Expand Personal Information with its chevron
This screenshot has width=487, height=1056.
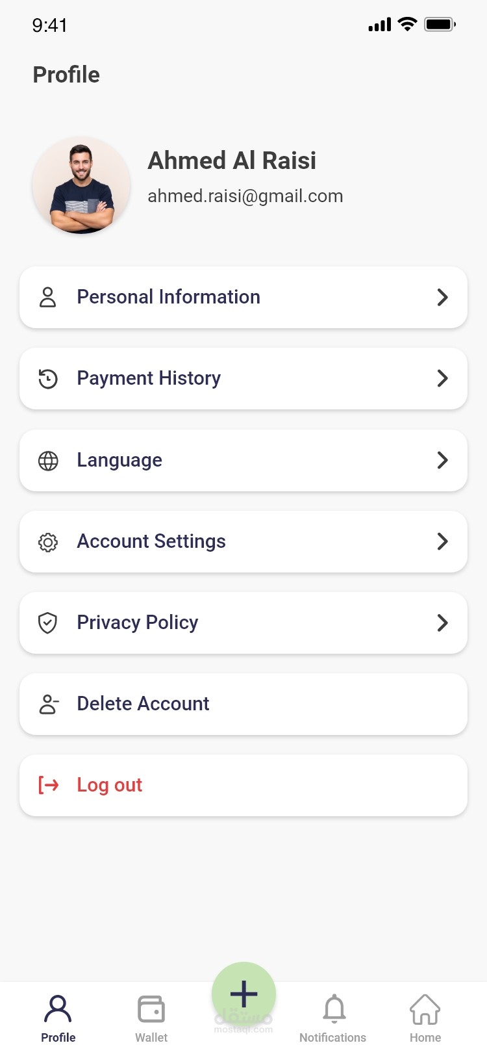443,298
